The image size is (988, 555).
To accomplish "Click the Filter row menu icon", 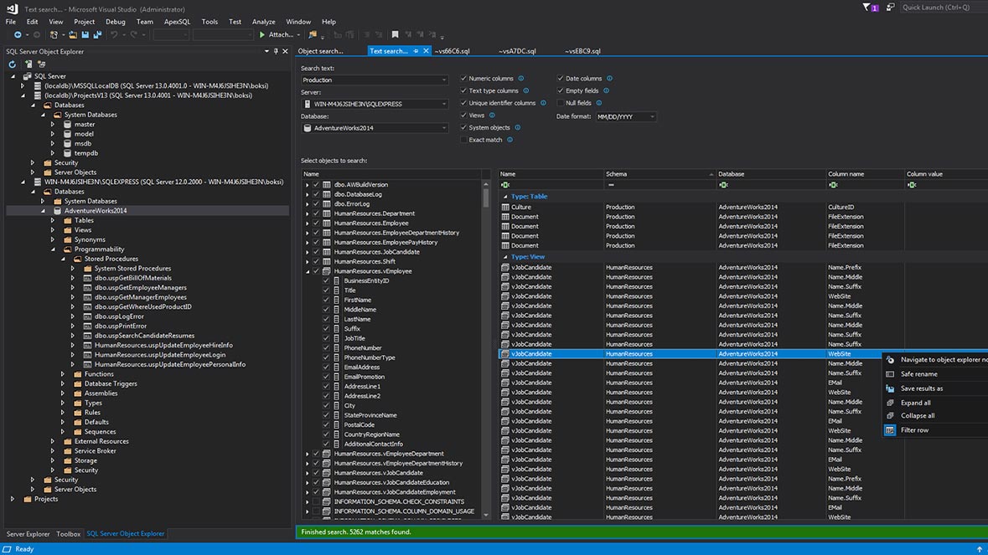I will (890, 430).
